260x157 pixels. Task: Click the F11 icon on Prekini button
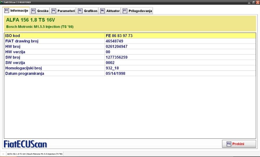click(x=229, y=144)
